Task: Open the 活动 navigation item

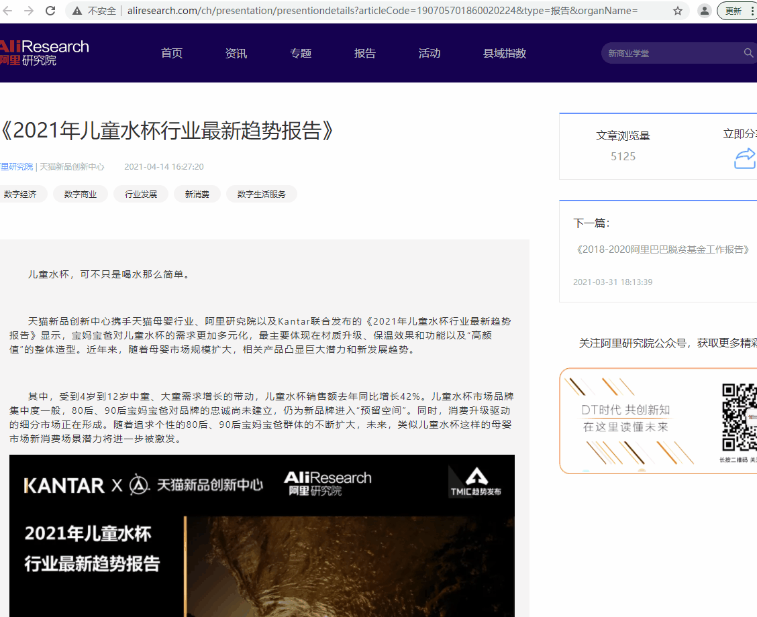Action: pos(430,53)
